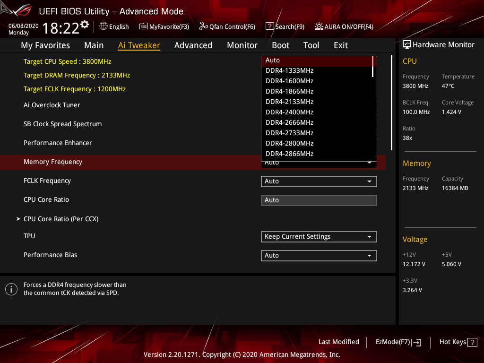Open the Tool tab
Image resolution: width=484 pixels, height=363 pixels.
point(311,45)
